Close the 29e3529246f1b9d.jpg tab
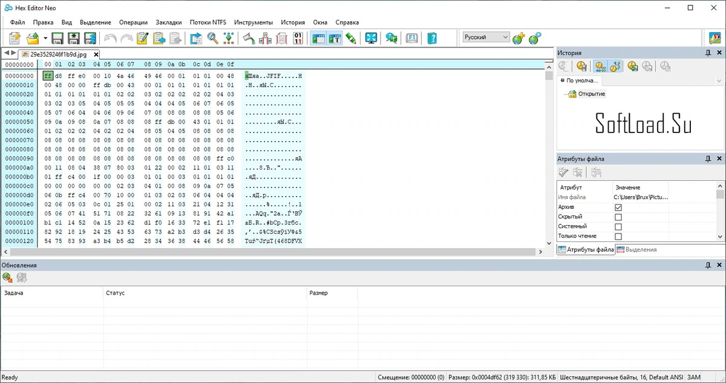726x383 pixels. tap(96, 54)
